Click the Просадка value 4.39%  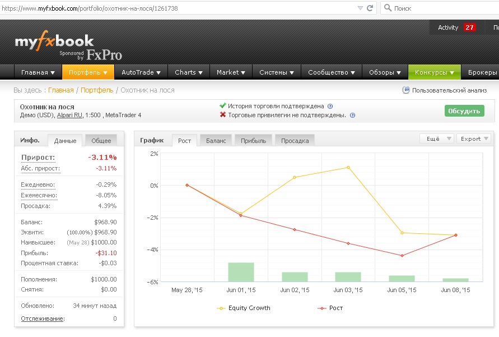point(107,206)
